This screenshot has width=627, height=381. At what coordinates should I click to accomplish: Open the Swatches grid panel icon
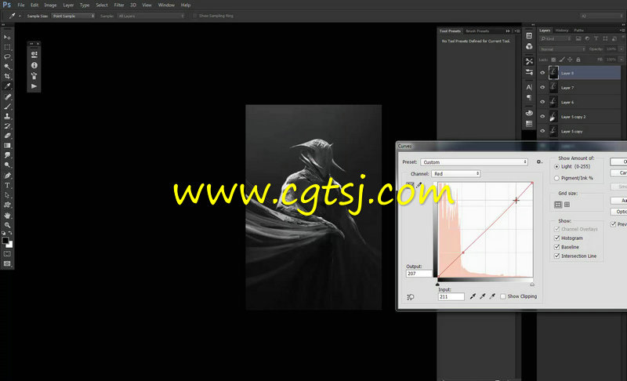529,124
